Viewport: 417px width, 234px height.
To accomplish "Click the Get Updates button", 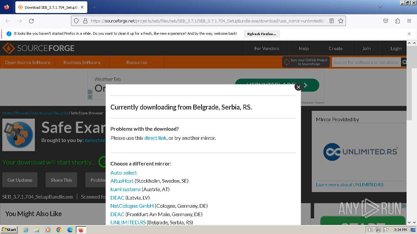I will click(20, 180).
